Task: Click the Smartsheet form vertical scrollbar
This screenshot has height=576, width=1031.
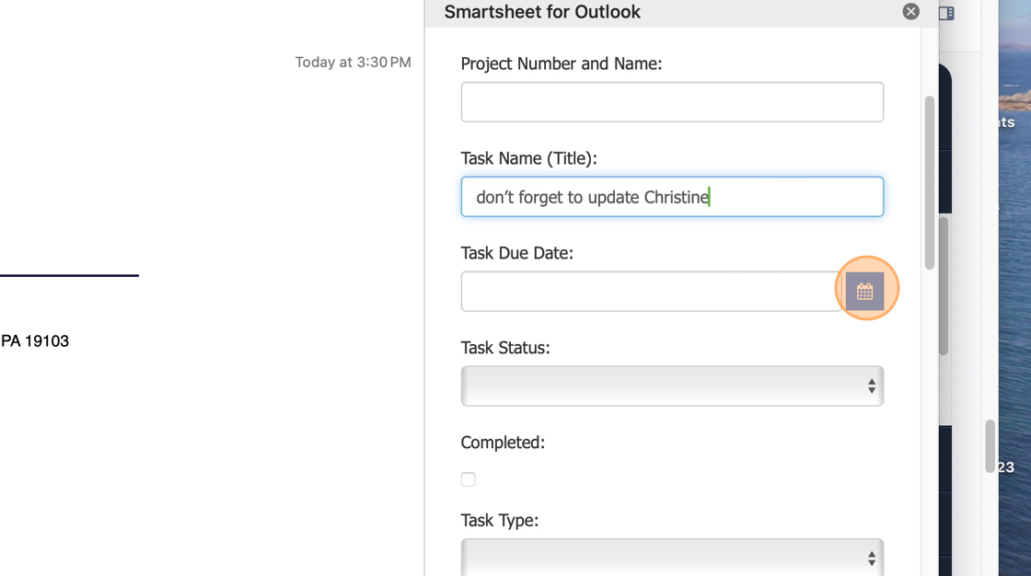Action: (929, 183)
